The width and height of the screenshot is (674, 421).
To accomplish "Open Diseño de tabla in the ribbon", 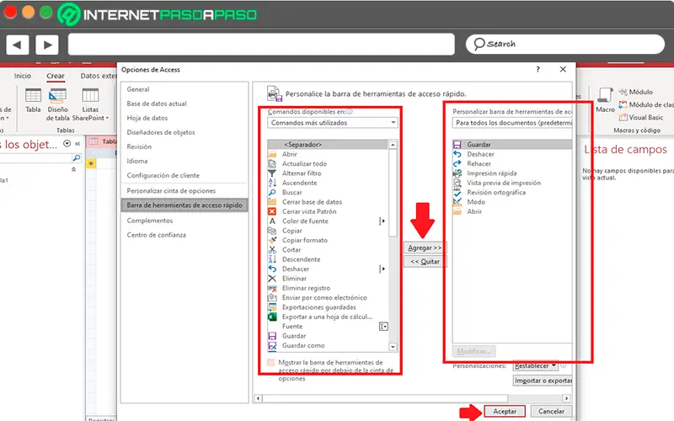I will click(x=57, y=104).
